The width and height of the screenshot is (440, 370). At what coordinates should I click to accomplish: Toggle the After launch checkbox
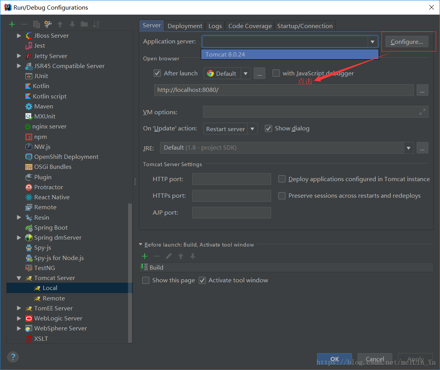point(157,73)
